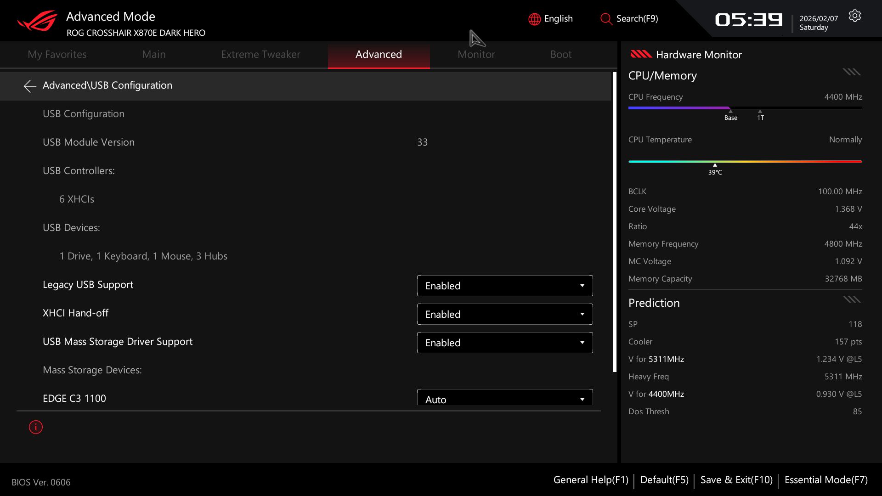The image size is (882, 496).
Task: Click the vertical scrollbar of settings list
Action: pyautogui.click(x=615, y=222)
